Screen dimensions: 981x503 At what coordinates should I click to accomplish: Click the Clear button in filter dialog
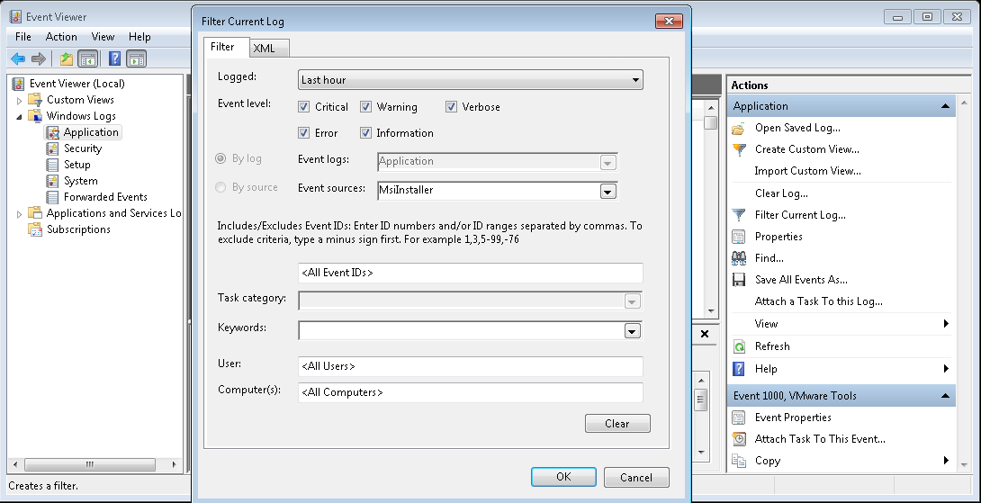tap(617, 424)
